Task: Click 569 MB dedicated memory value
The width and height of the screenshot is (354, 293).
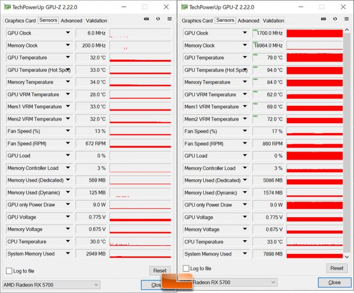Action: (x=91, y=180)
